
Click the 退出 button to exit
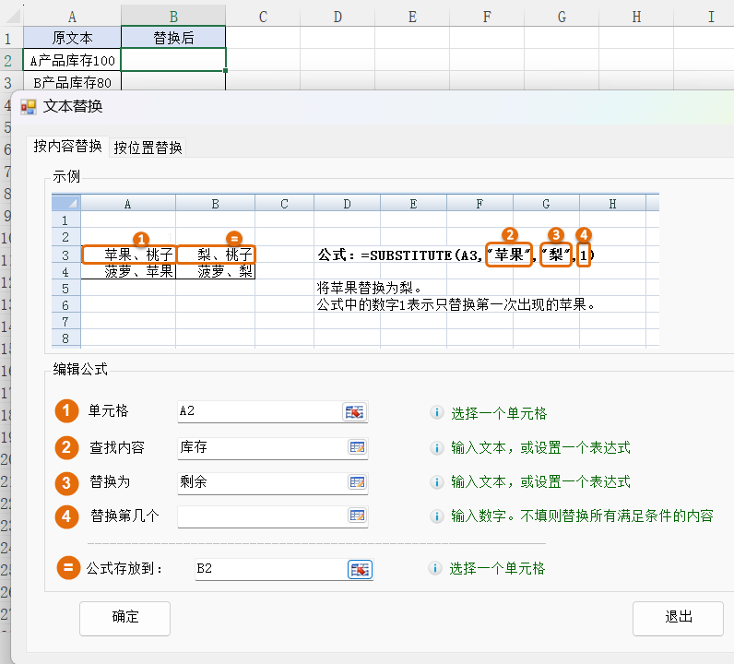point(678,618)
